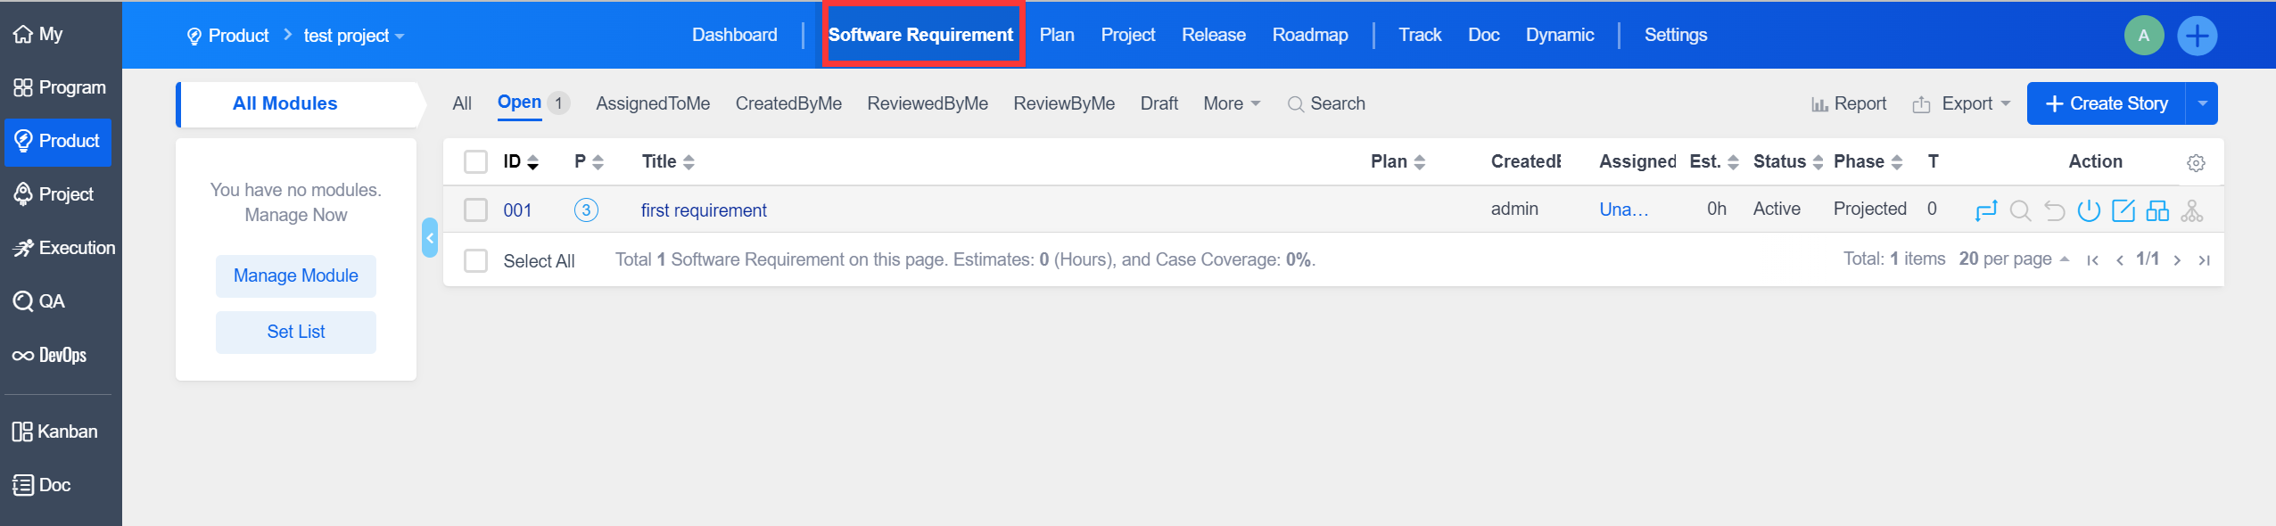Screen dimensions: 2276x526
Task: Click the Edit (pencil) action icon for story 001
Action: click(x=2123, y=211)
